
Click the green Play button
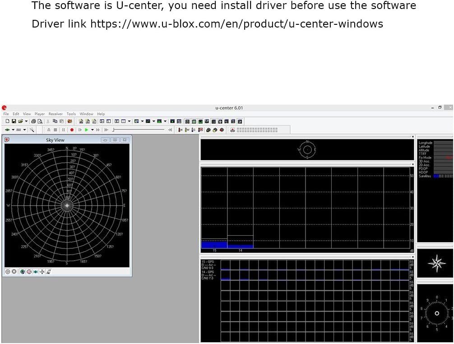click(x=86, y=130)
